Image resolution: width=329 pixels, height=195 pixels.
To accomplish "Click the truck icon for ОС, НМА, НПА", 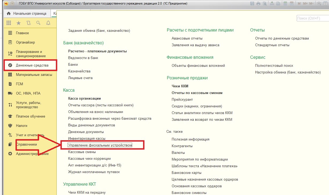I will point(10,93).
